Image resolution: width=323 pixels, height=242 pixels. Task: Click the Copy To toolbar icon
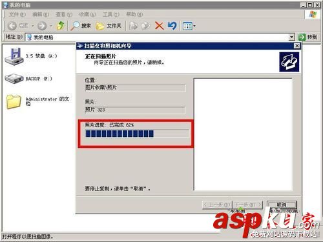(x=146, y=26)
